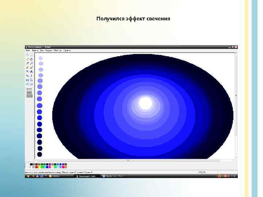Pick black from the color palette
The width and height of the screenshot is (263, 197).
31,165
